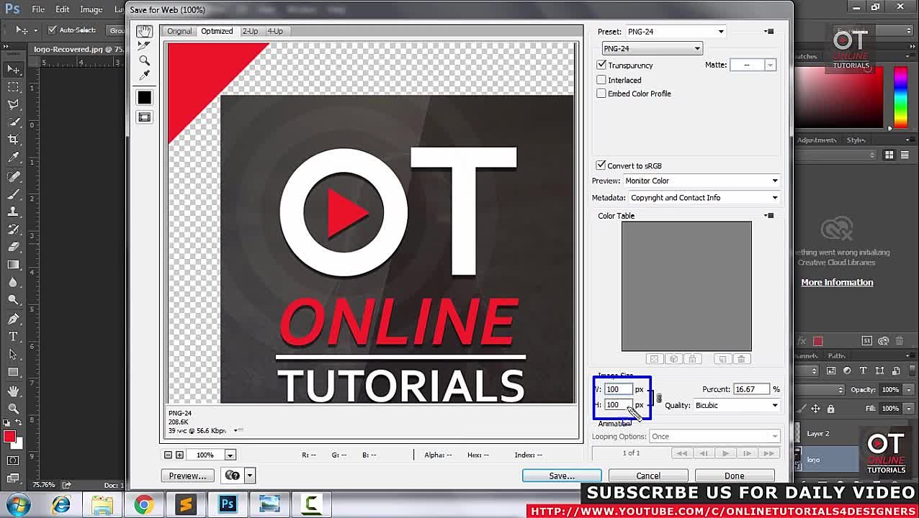The height and width of the screenshot is (518, 919).
Task: Select the main toolbar Hand tool
Action: (14, 391)
